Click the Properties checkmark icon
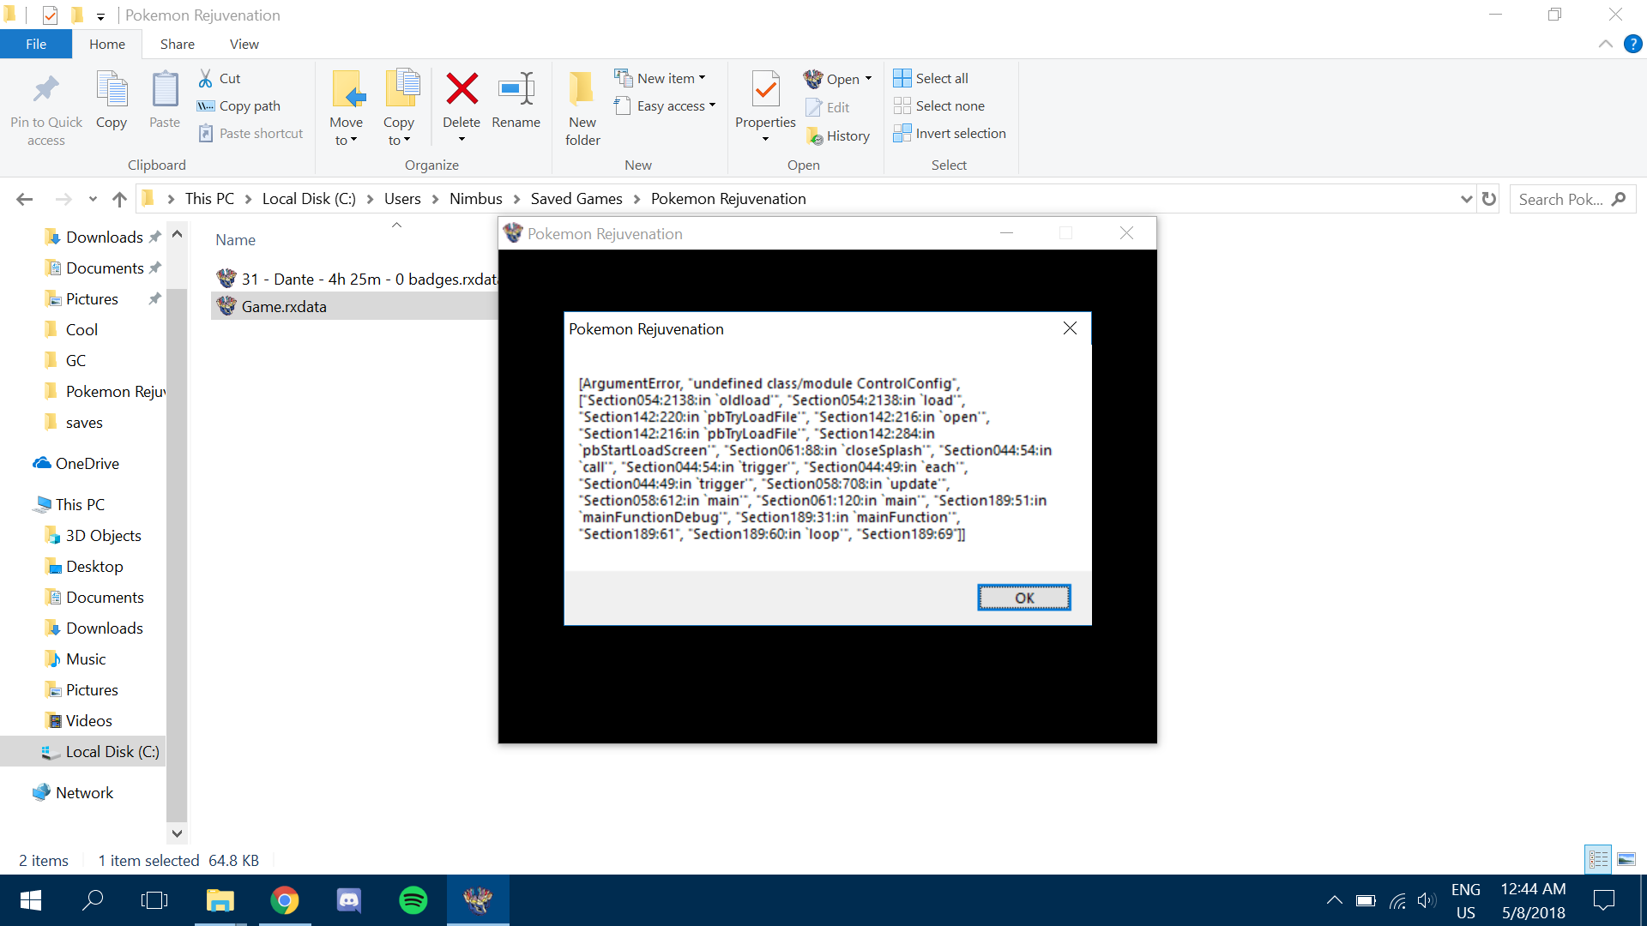The width and height of the screenshot is (1647, 926). click(x=765, y=89)
